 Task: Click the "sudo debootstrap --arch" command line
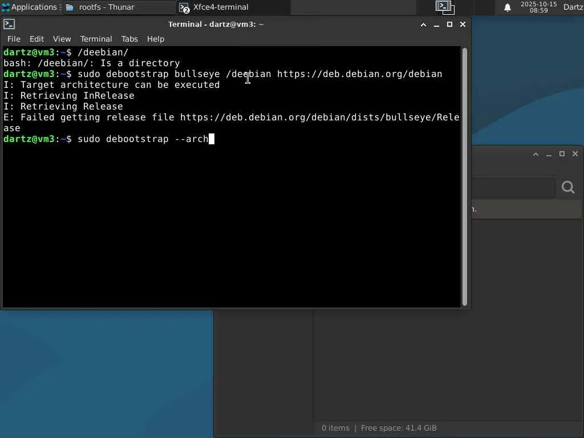point(143,139)
